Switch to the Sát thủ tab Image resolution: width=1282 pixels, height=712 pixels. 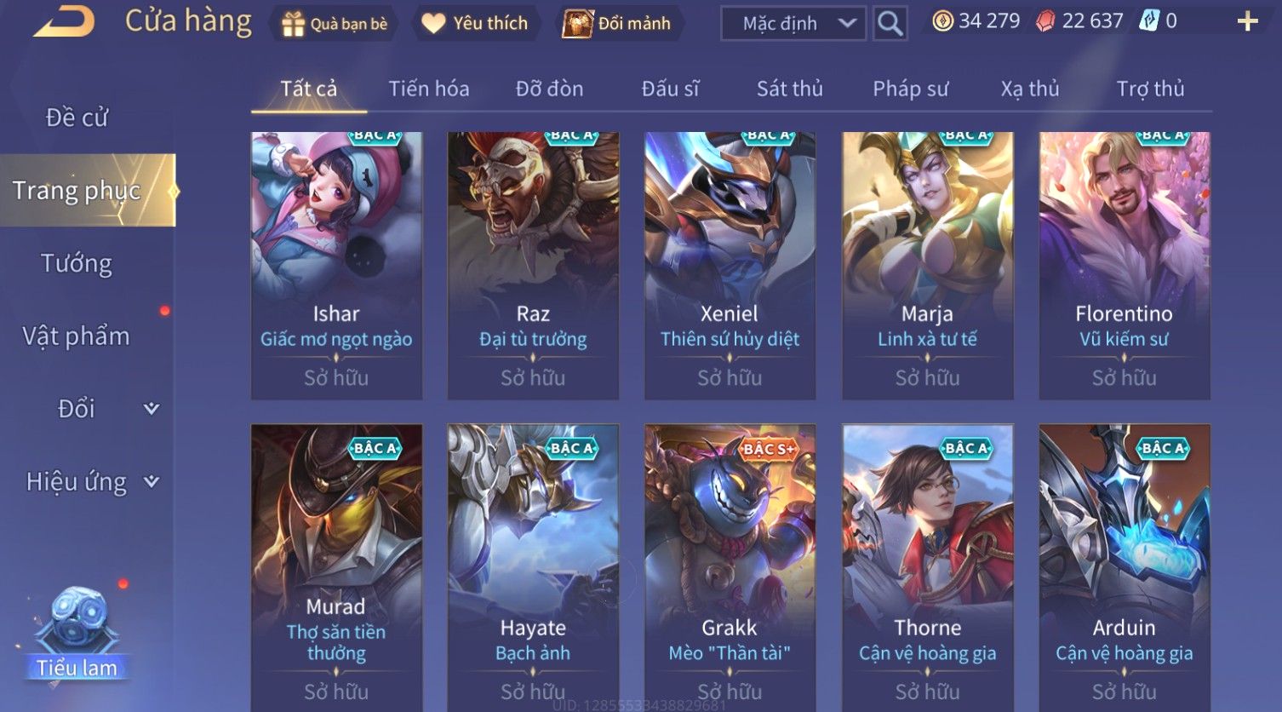789,89
